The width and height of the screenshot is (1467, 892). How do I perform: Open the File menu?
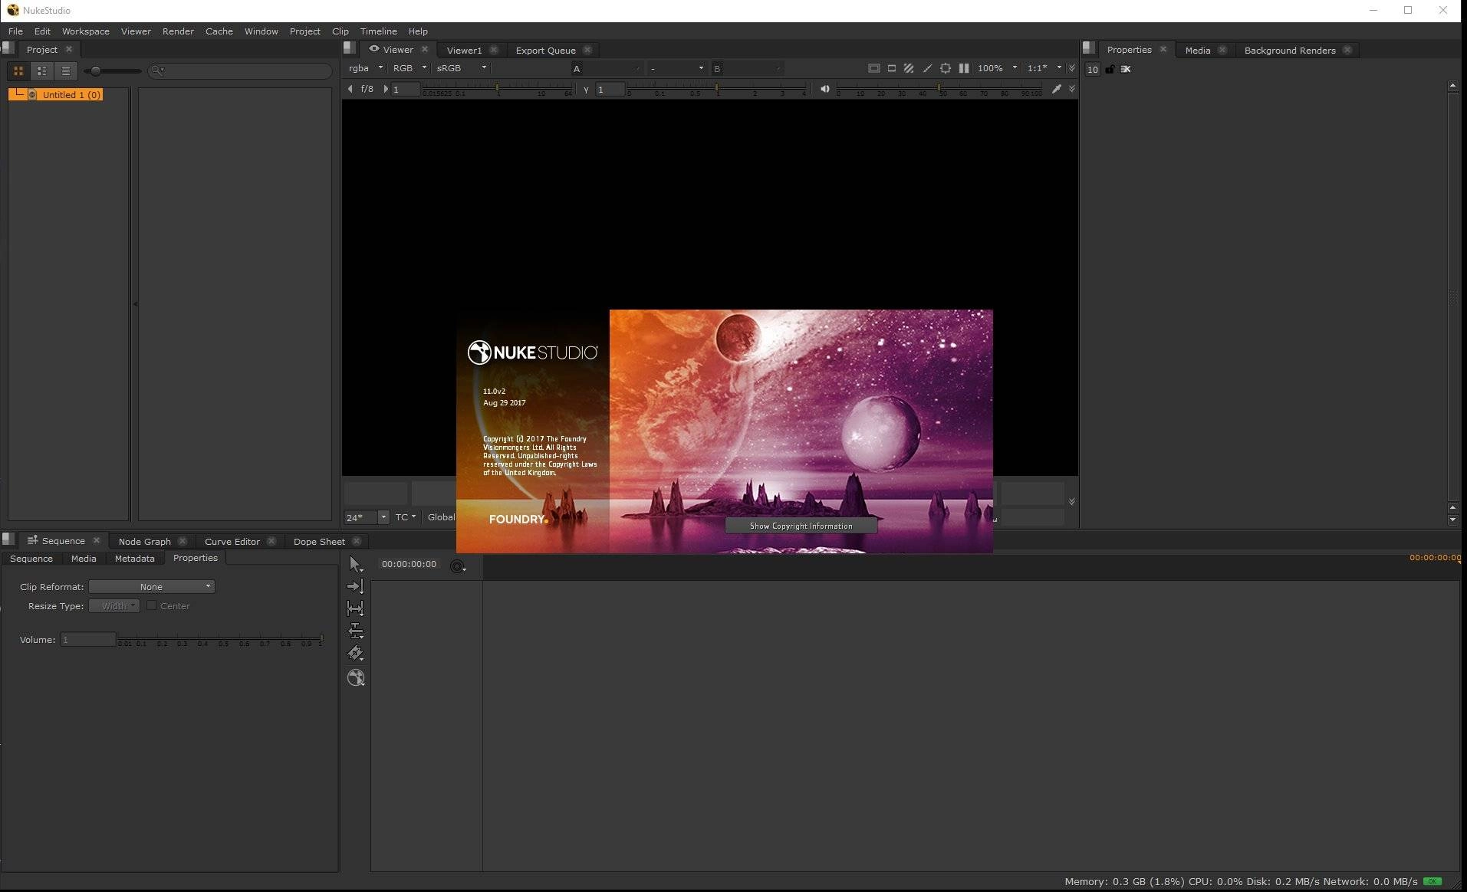coord(15,31)
